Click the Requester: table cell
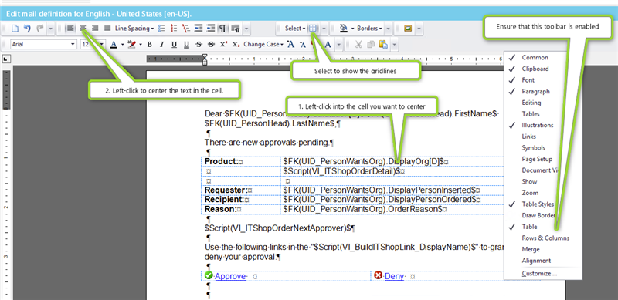The width and height of the screenshot is (618, 300). click(241, 190)
